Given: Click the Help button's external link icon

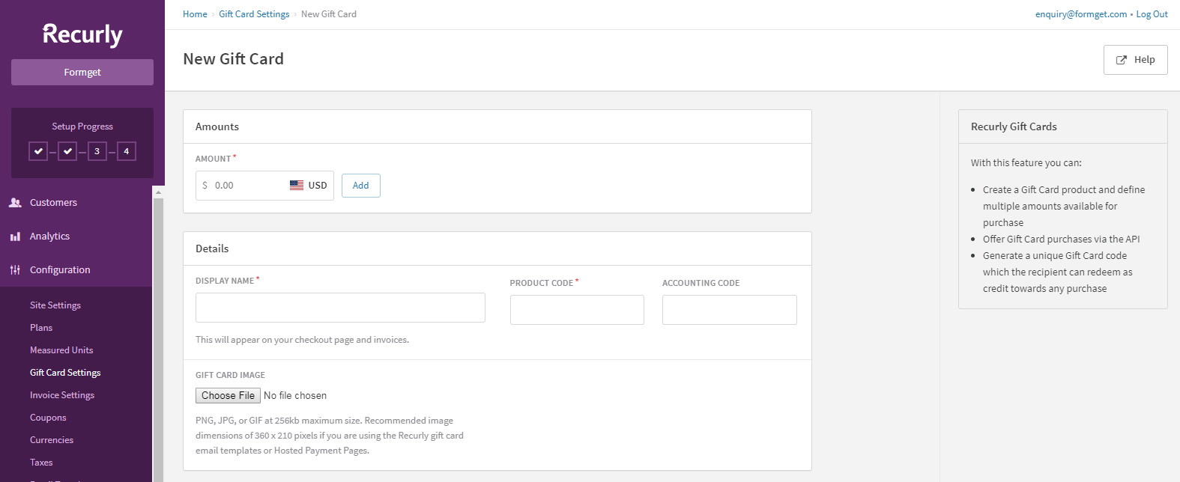Looking at the screenshot, I should pyautogui.click(x=1122, y=60).
